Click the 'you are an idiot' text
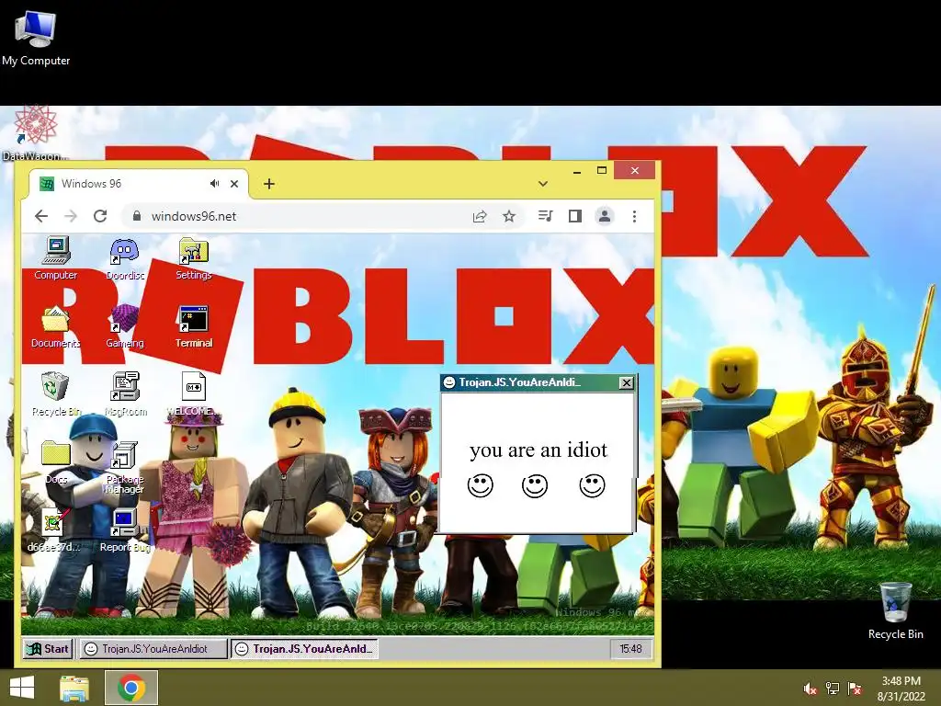Viewport: 941px width, 706px height. point(539,450)
